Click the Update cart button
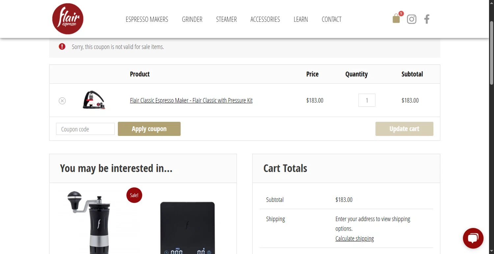This screenshot has width=494, height=254. coord(404,129)
